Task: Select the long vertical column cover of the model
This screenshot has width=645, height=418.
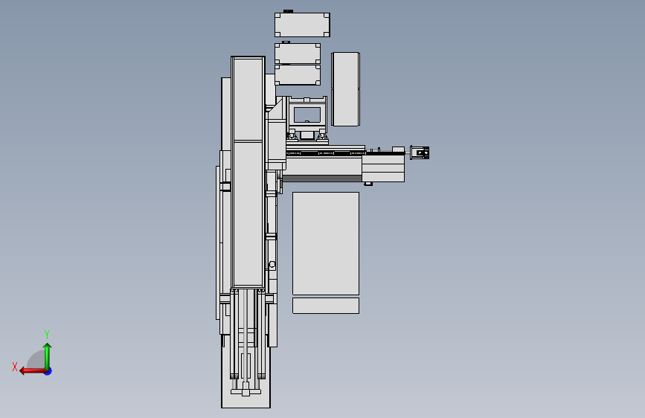Action: (x=248, y=172)
